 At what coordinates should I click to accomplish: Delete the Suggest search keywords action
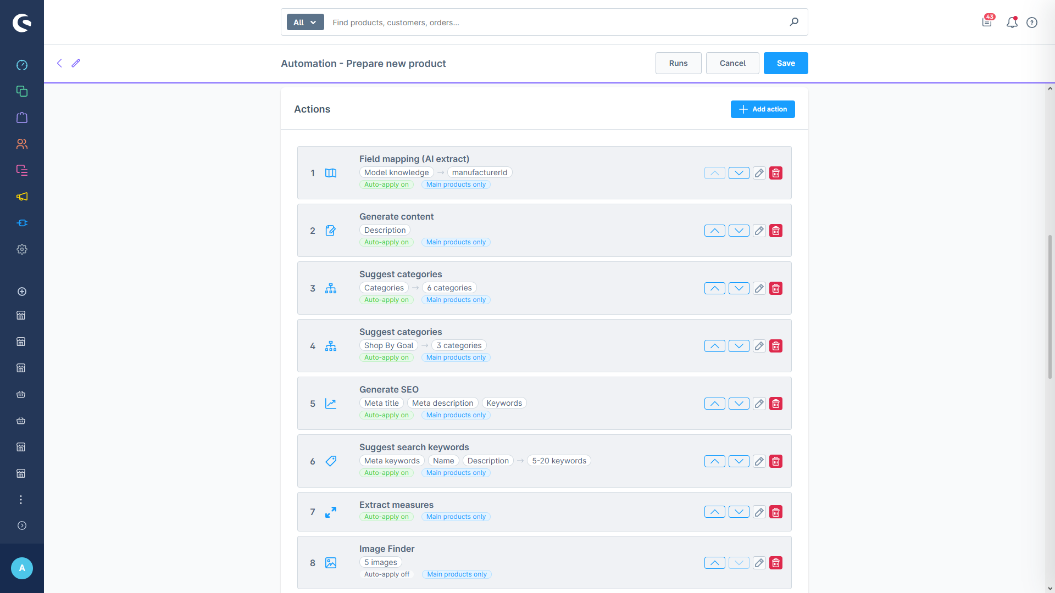click(x=776, y=461)
